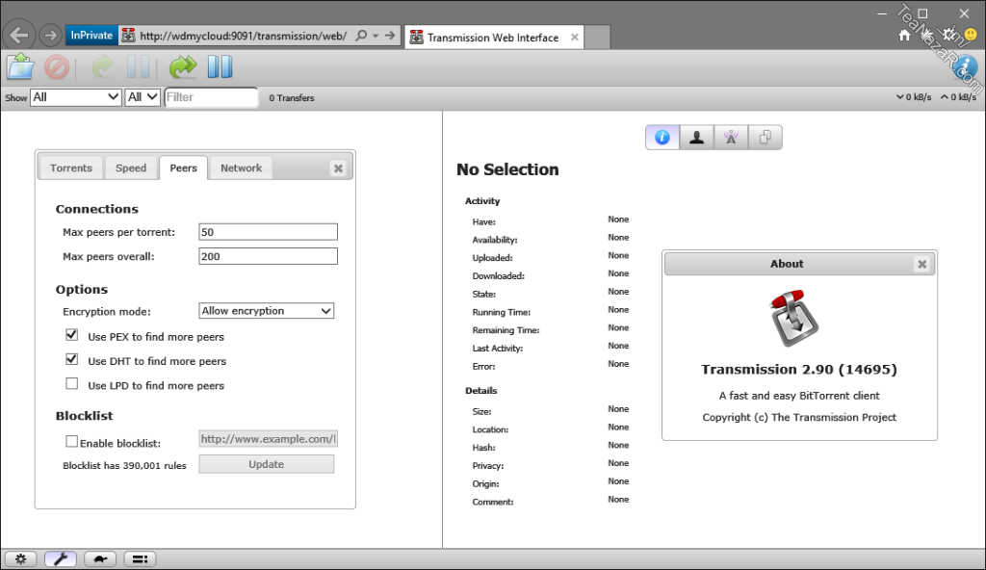Toggle turtle speed limit mode

pyautogui.click(x=100, y=558)
